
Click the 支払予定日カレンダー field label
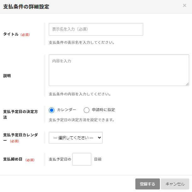[20, 138]
